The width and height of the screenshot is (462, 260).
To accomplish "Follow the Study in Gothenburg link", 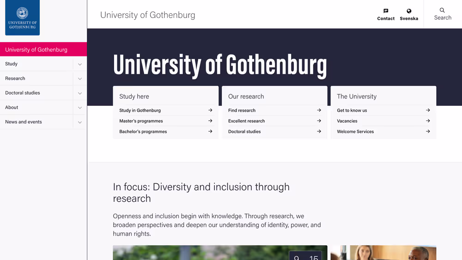I will coord(140,110).
